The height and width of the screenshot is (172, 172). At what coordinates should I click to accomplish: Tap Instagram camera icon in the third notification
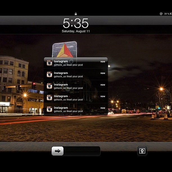point(49,86)
